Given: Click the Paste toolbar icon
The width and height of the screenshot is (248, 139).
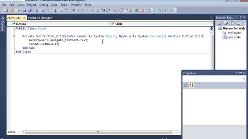Looking at the screenshot, I should point(48,10).
